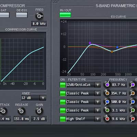Turn off the 12dB/OctLoCut band
Image resolution: width=137 pixels, height=137 pixels.
click(63, 85)
